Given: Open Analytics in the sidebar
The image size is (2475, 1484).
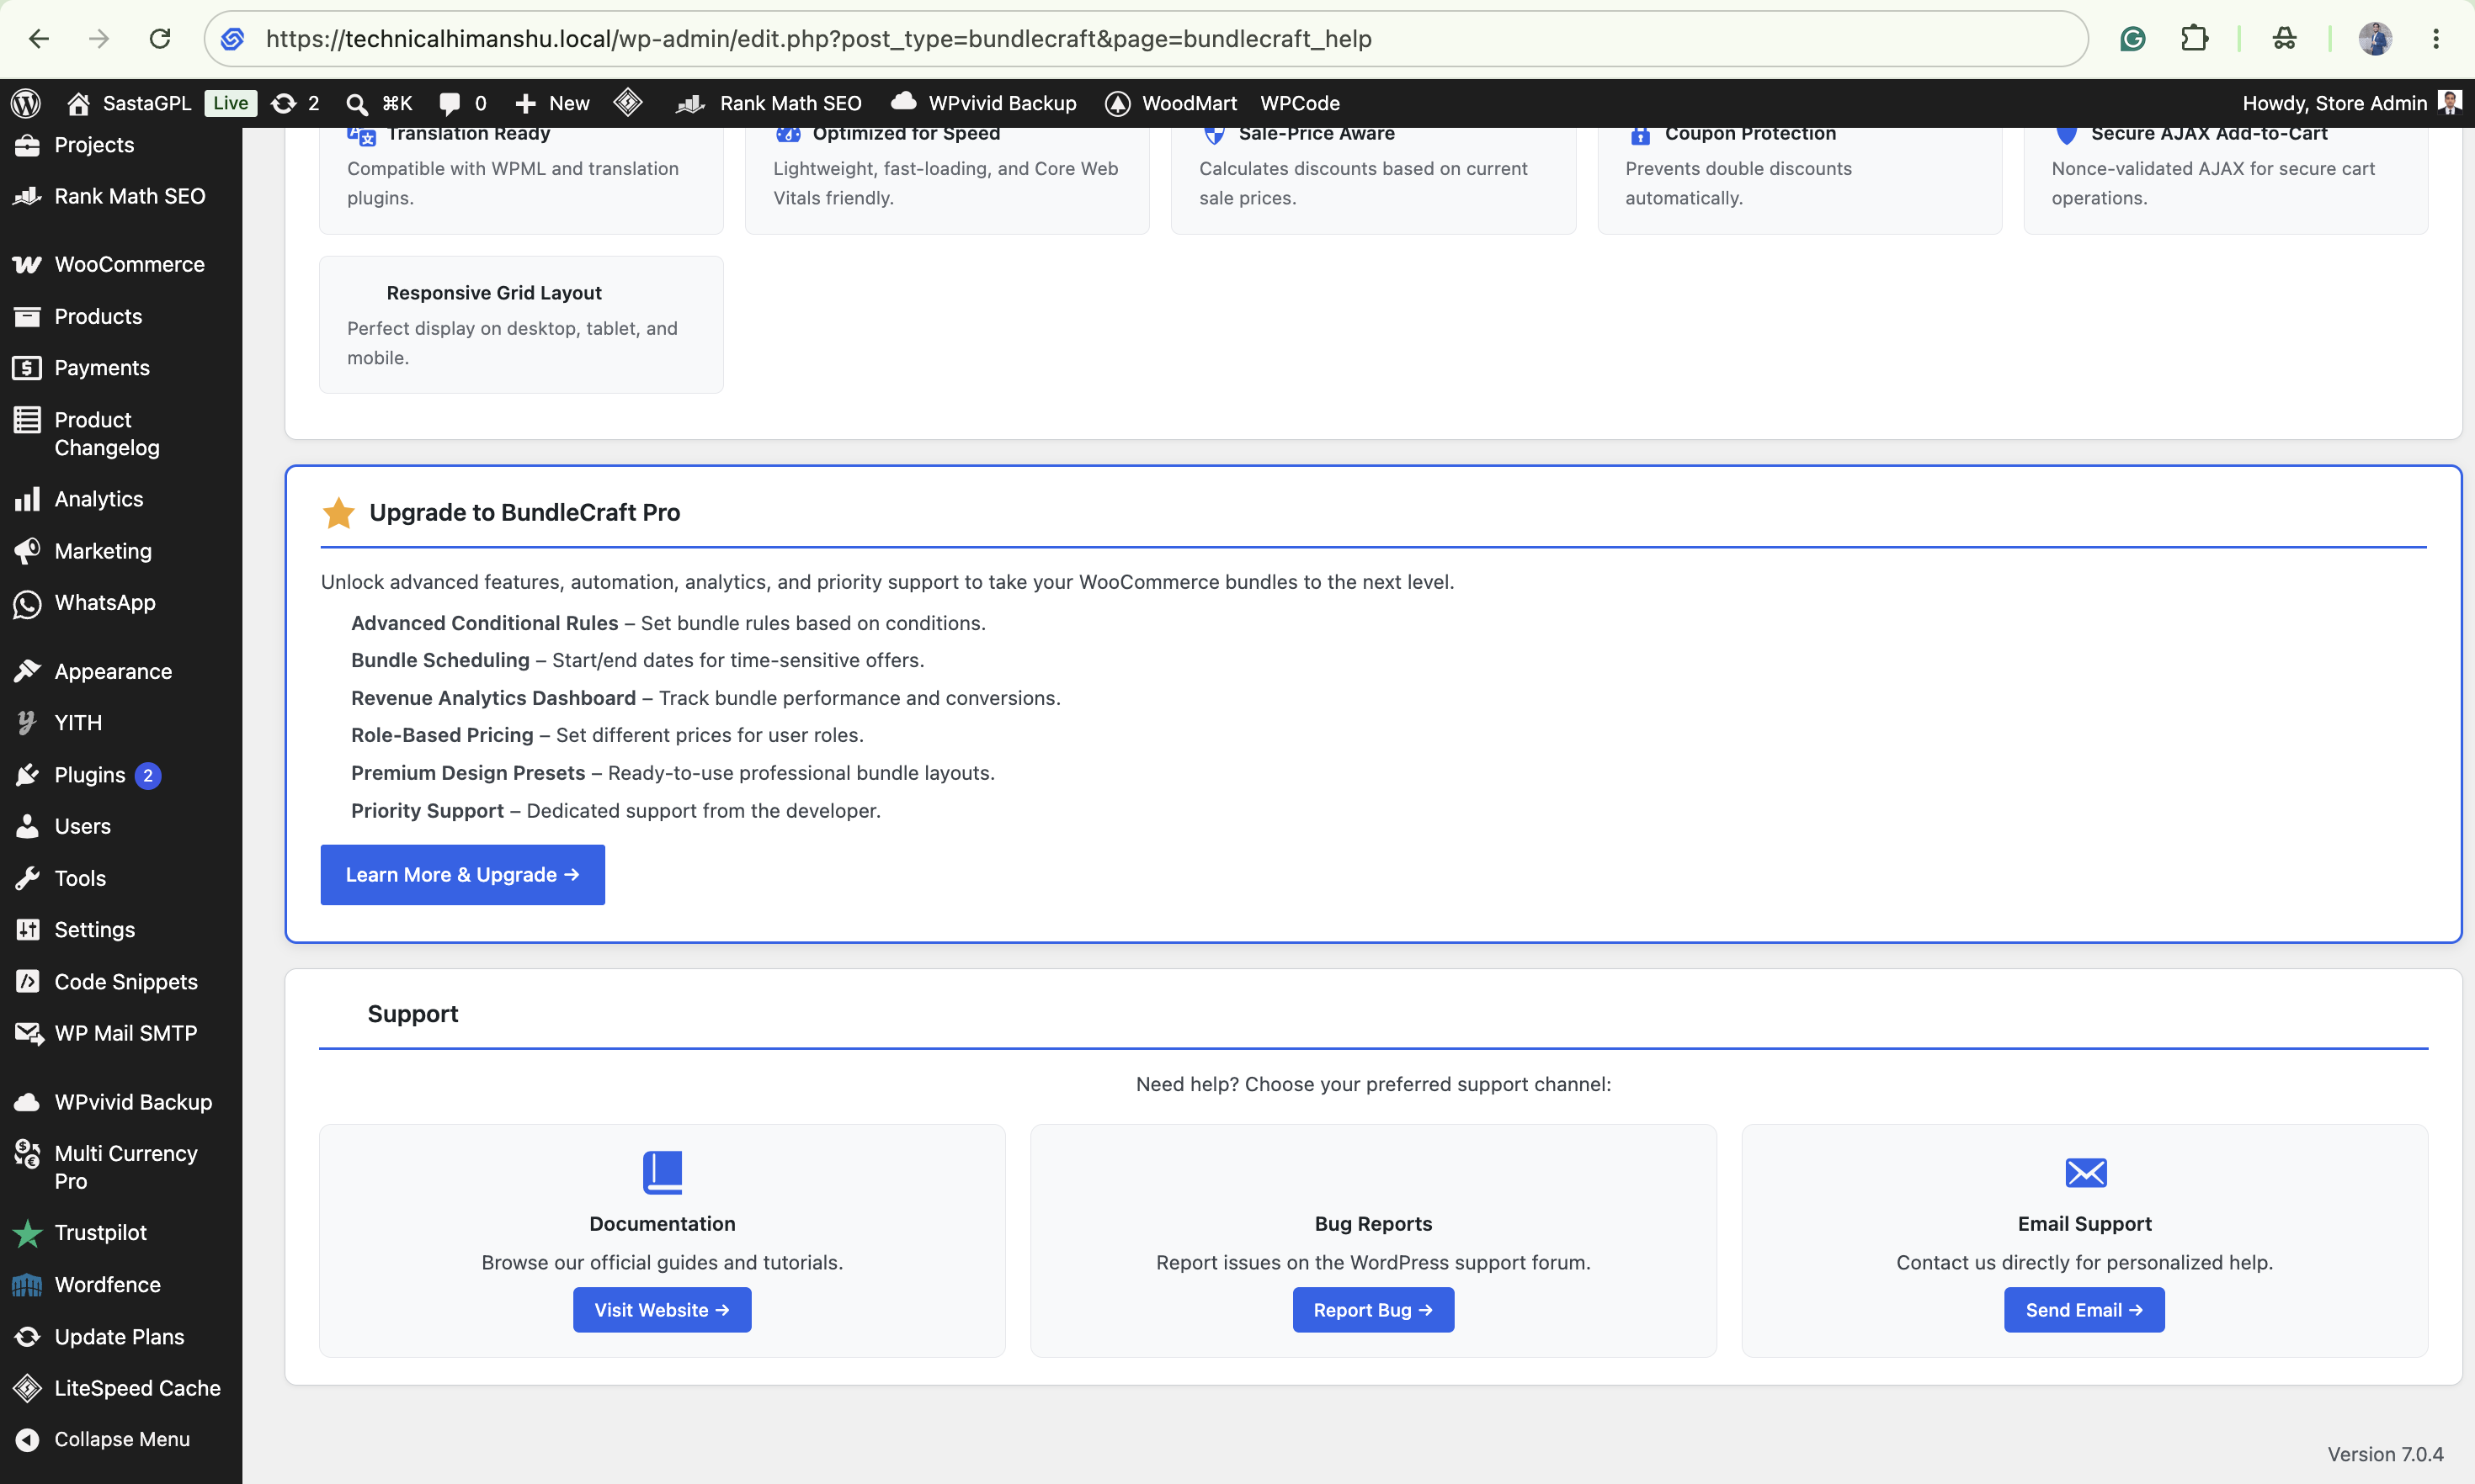Looking at the screenshot, I should 121,499.
